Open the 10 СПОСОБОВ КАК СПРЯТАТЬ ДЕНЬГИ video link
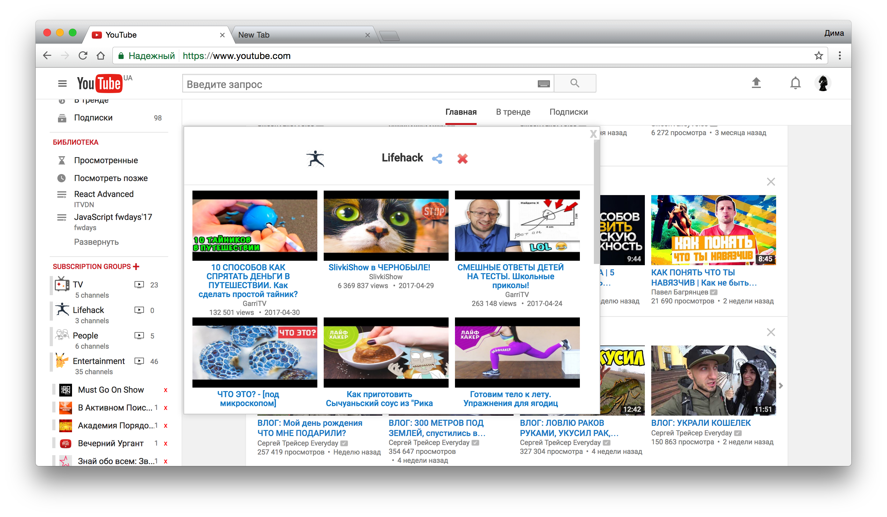887x517 pixels. point(248,281)
